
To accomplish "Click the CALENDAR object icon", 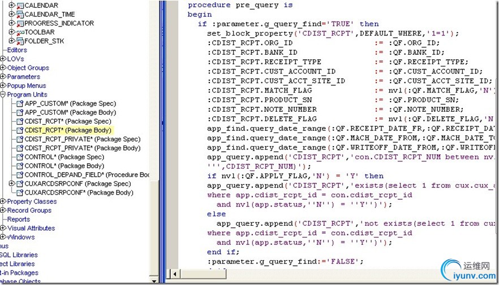I will pos(20,6).
